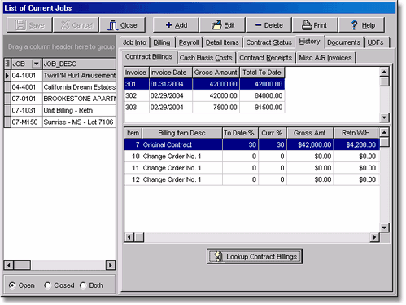406x305 pixels.
Task: Click the Help question mark icon
Action: click(x=354, y=25)
